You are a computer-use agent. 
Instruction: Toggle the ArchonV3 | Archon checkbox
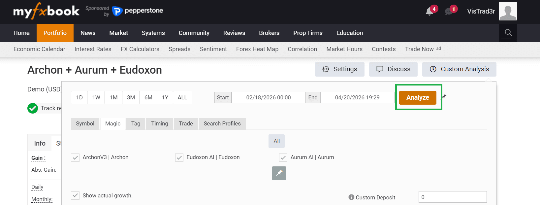coord(75,157)
